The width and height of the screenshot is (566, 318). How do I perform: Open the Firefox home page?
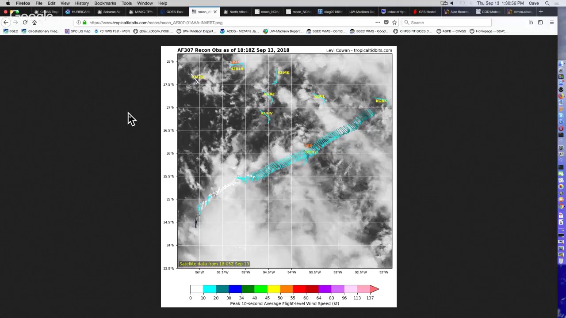34,23
